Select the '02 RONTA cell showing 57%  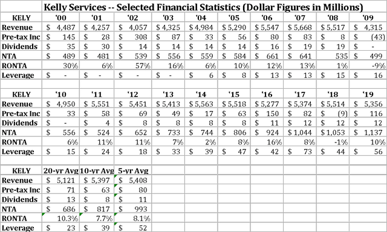pyautogui.click(x=133, y=66)
